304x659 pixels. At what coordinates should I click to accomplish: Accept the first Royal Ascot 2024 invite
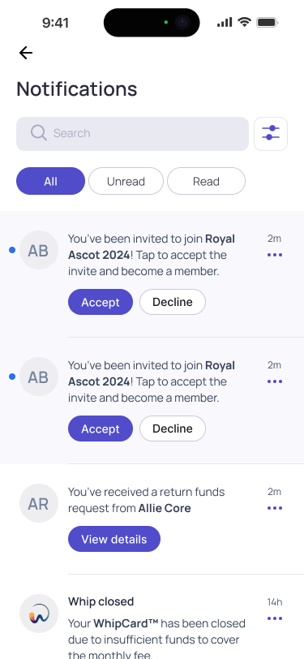101,302
